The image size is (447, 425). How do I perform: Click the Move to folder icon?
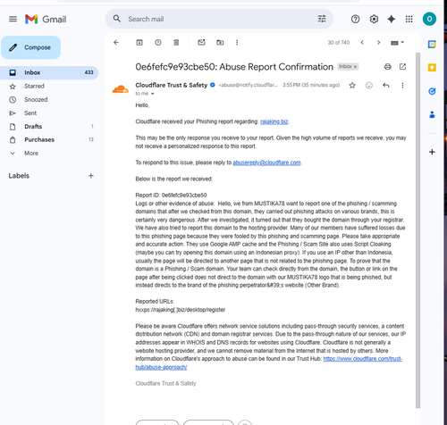click(x=220, y=43)
